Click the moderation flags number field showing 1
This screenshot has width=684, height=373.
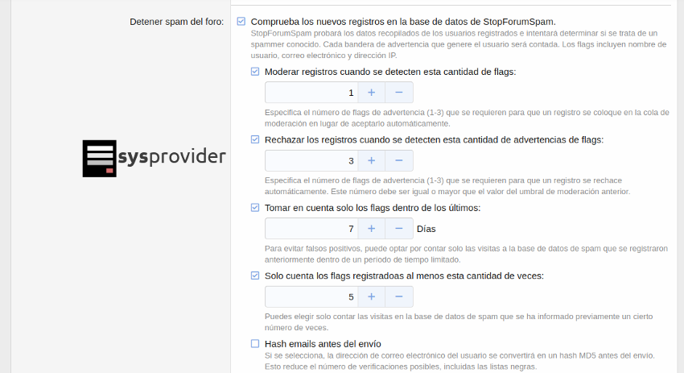[x=311, y=93]
